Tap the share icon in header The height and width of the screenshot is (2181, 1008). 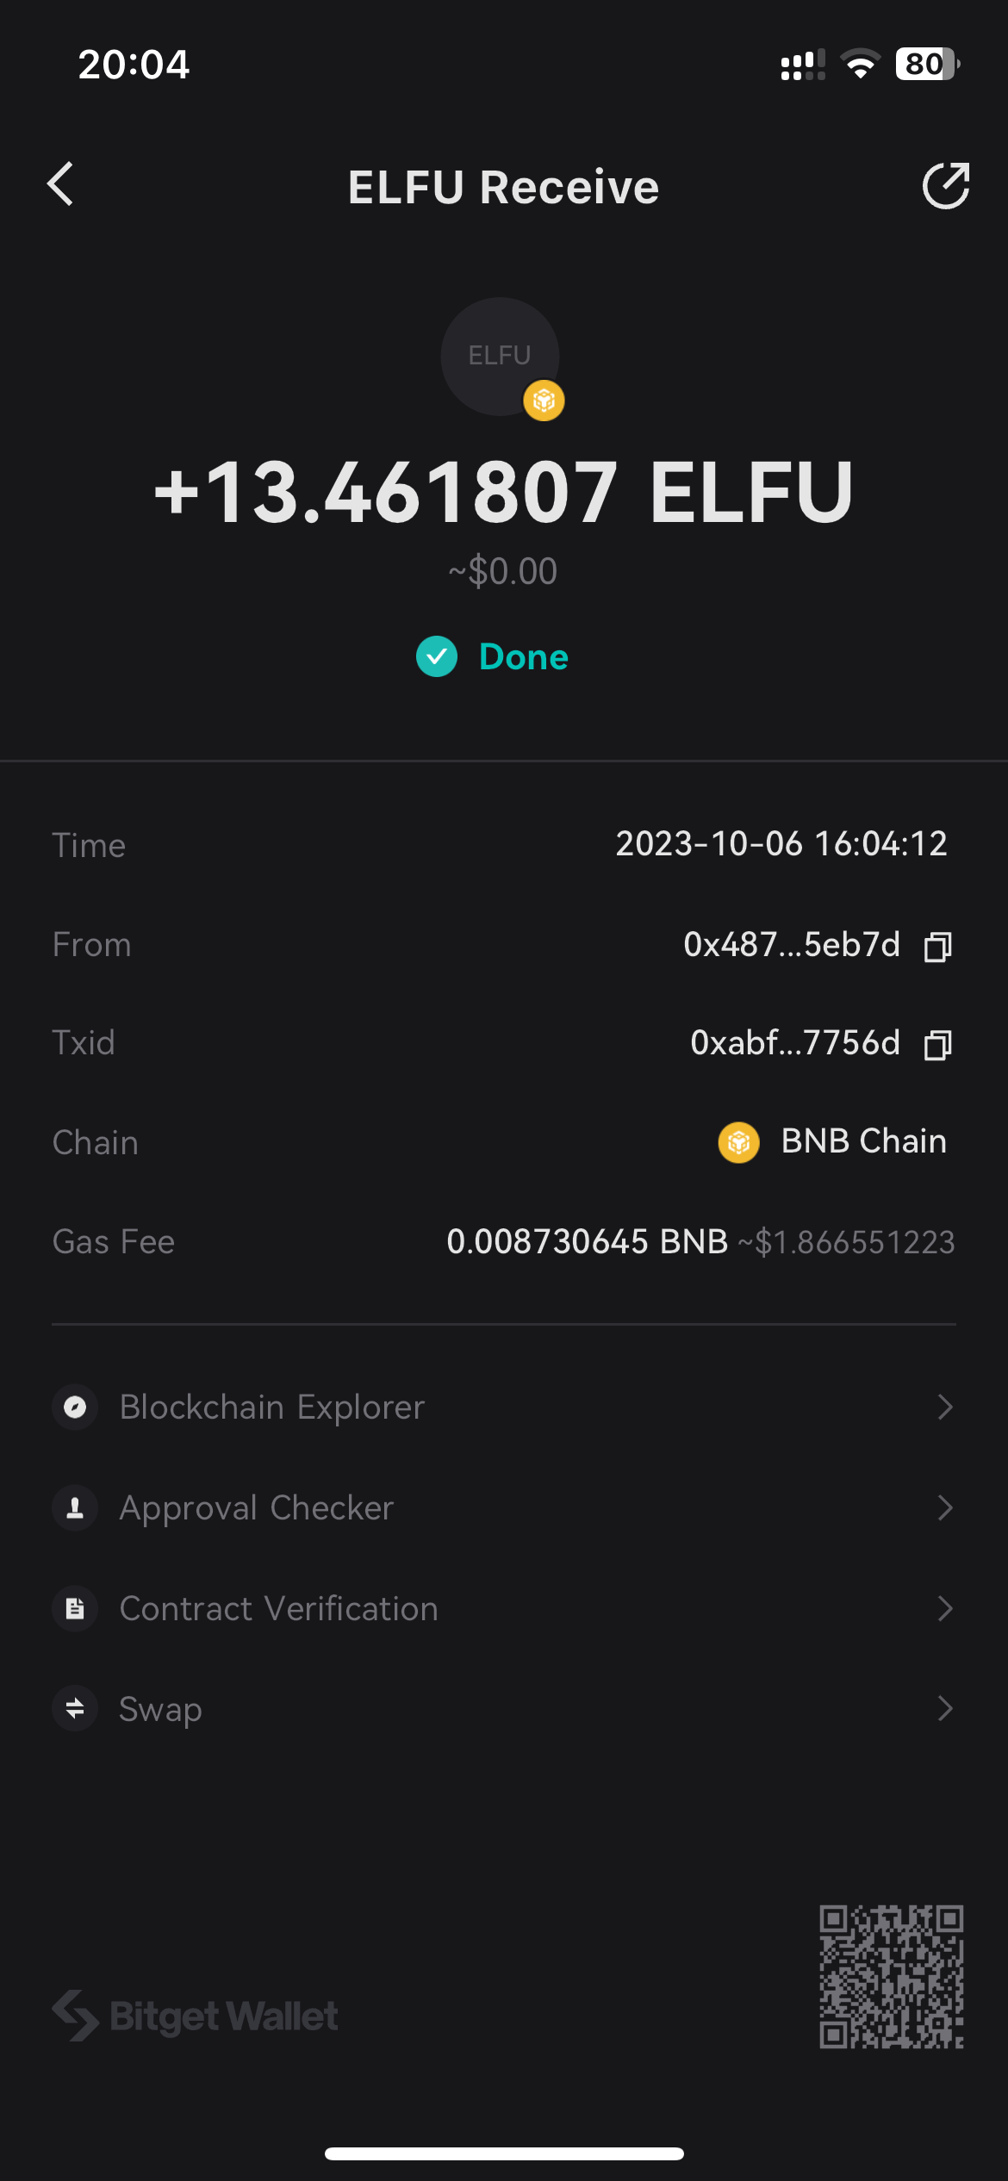click(x=945, y=185)
